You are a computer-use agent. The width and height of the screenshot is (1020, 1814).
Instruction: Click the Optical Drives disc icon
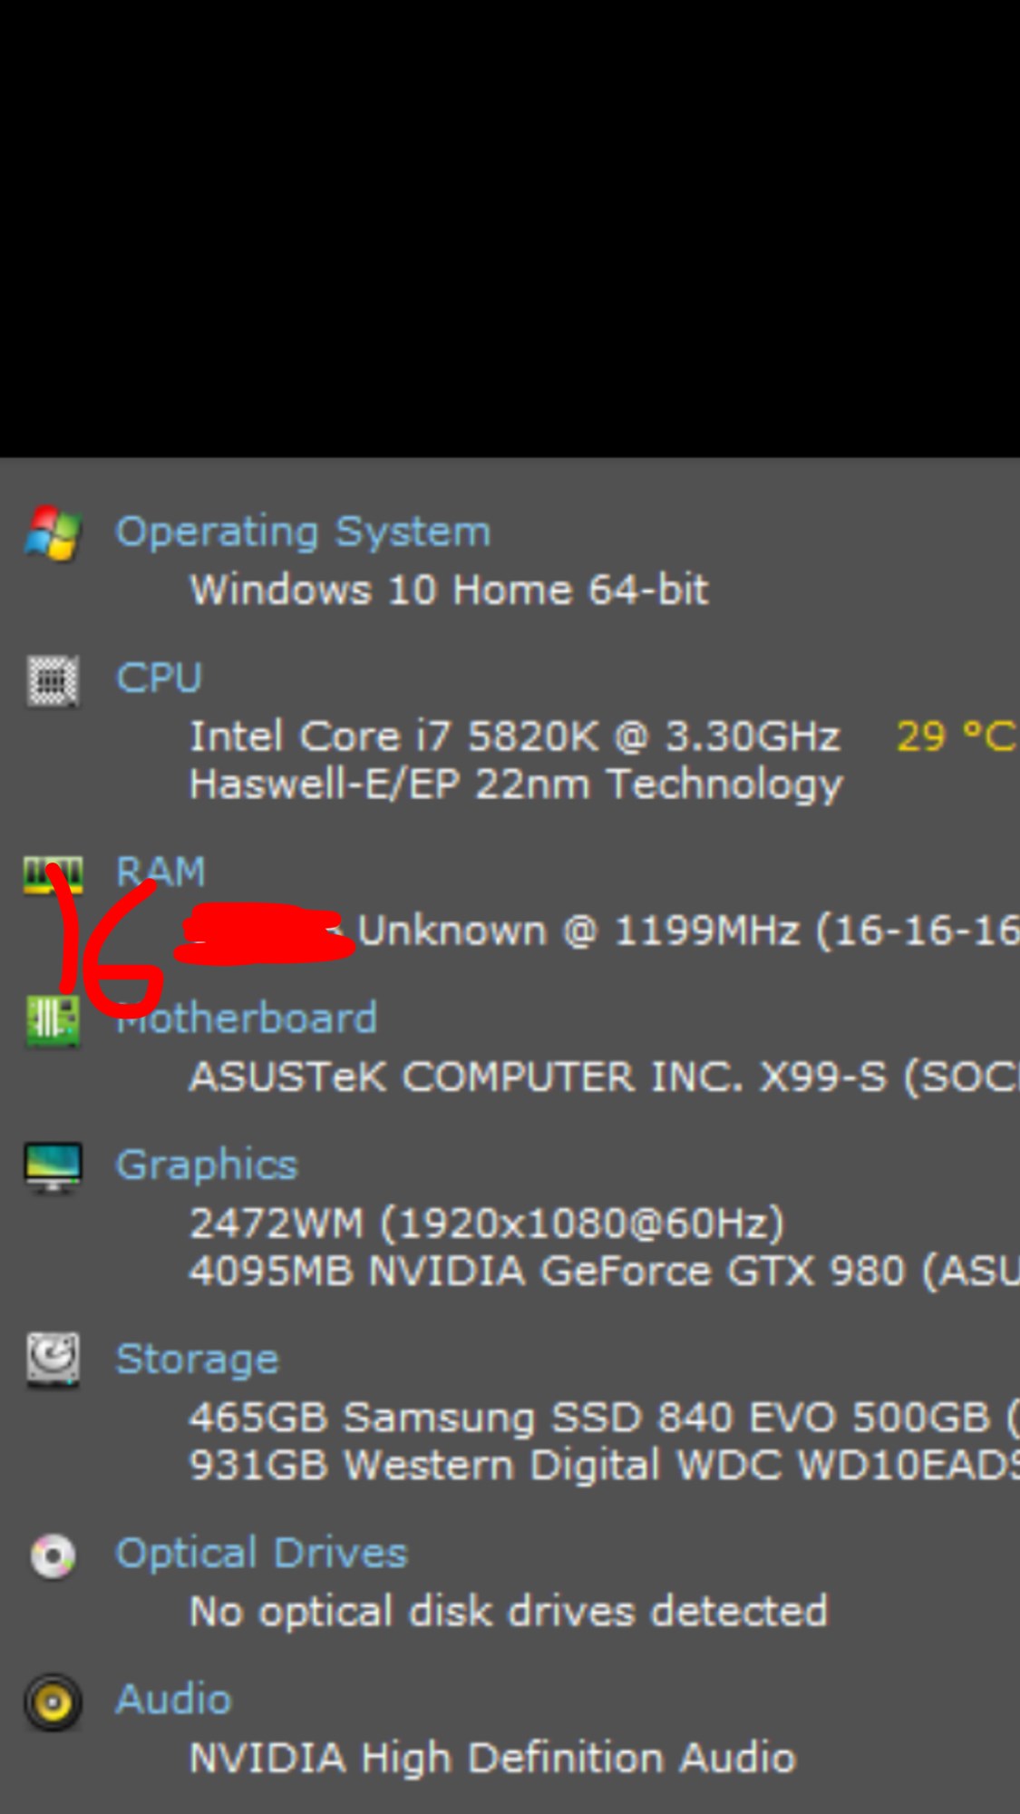(53, 1556)
